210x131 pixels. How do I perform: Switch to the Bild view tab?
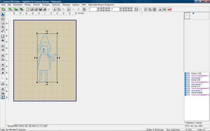[x=16, y=126]
